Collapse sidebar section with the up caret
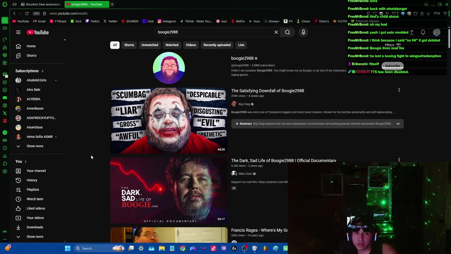 [x=65, y=40]
